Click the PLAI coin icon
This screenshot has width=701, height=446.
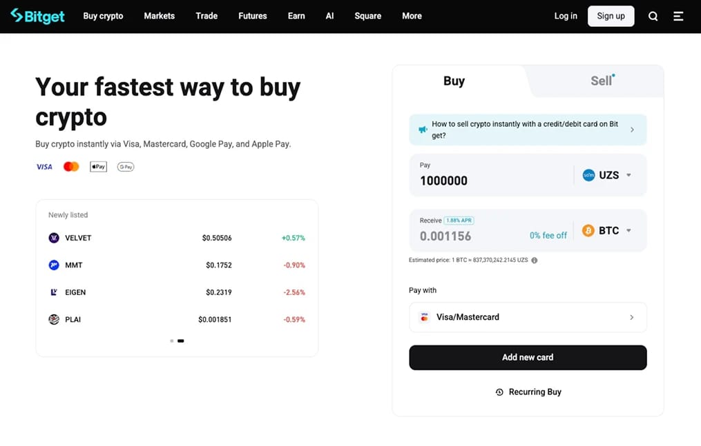point(54,319)
